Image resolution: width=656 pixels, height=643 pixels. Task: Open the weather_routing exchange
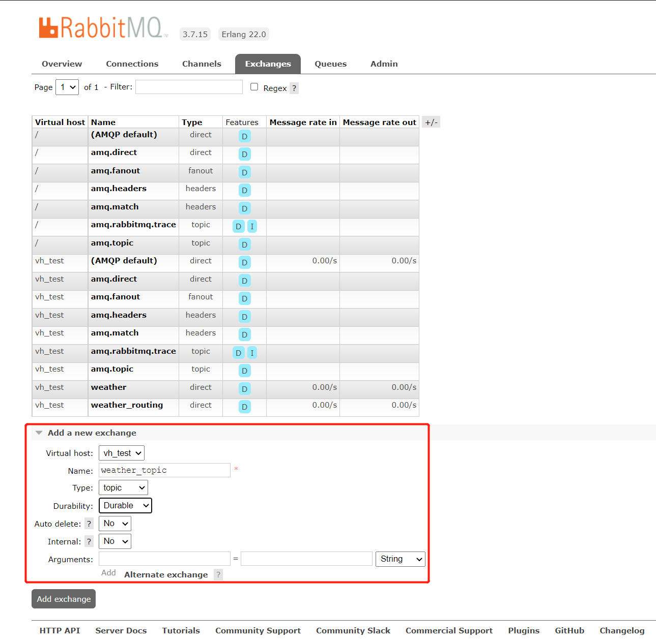point(127,405)
